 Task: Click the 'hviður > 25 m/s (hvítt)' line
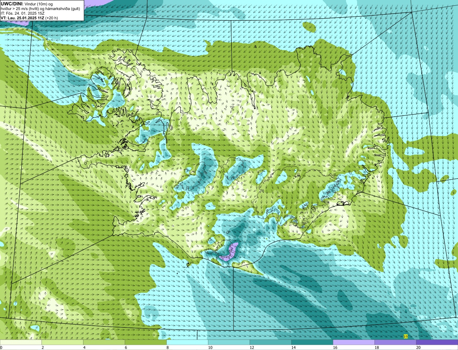coord(20,9)
